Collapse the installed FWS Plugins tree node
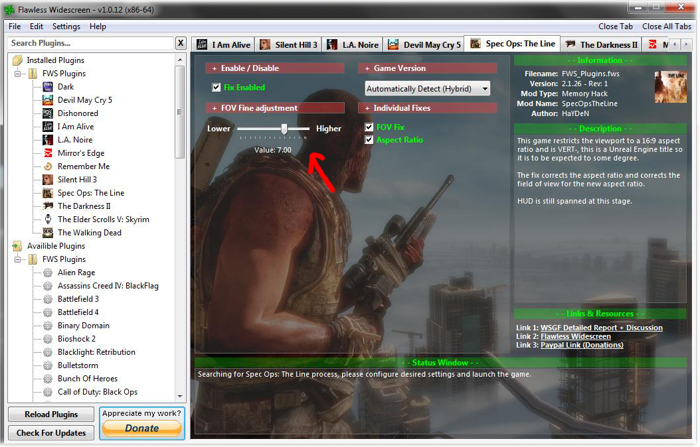This screenshot has width=700, height=447. pyautogui.click(x=18, y=74)
